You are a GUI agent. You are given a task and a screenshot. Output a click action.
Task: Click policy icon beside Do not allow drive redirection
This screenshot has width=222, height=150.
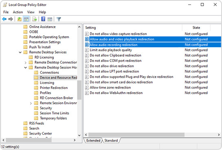coord(87,66)
